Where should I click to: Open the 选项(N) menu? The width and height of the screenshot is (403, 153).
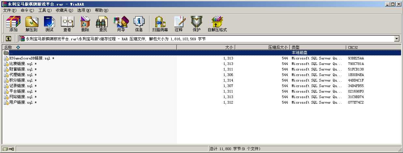(x=84, y=10)
